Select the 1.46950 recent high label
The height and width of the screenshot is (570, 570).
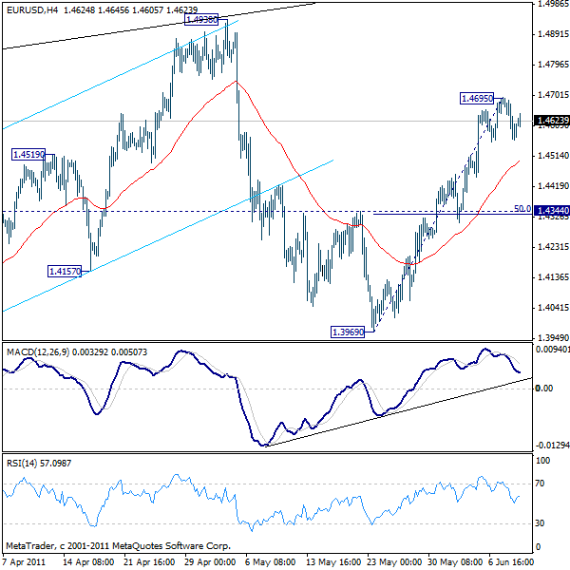[x=477, y=98]
